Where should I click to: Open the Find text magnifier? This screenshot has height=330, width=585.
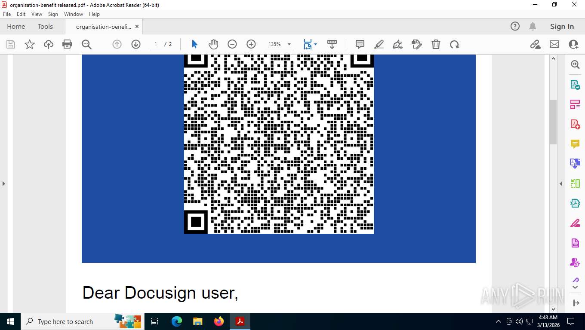tap(86, 44)
